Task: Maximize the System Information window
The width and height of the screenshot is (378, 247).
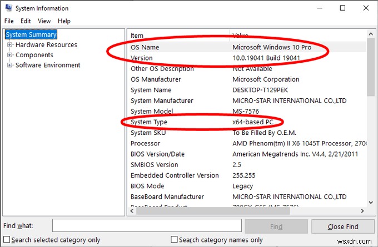Action: [x=342, y=8]
